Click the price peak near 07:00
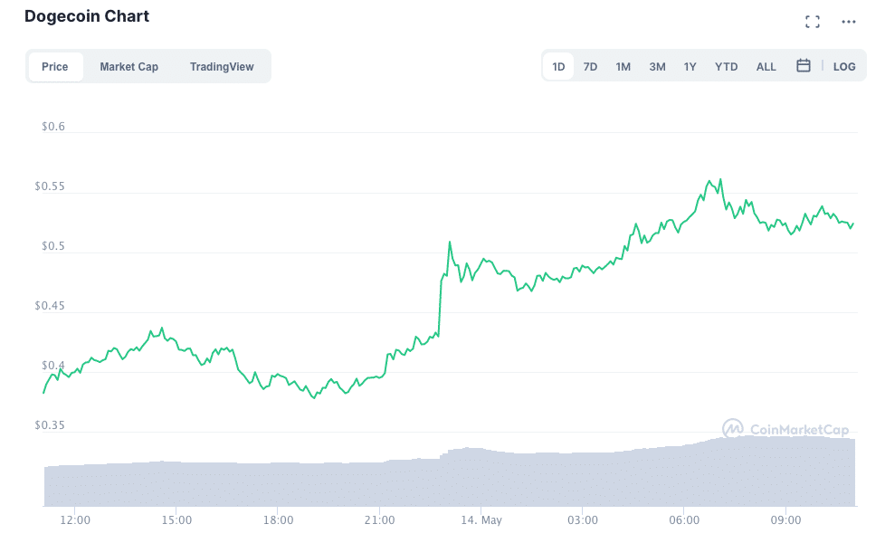The image size is (885, 543). pyautogui.click(x=720, y=180)
